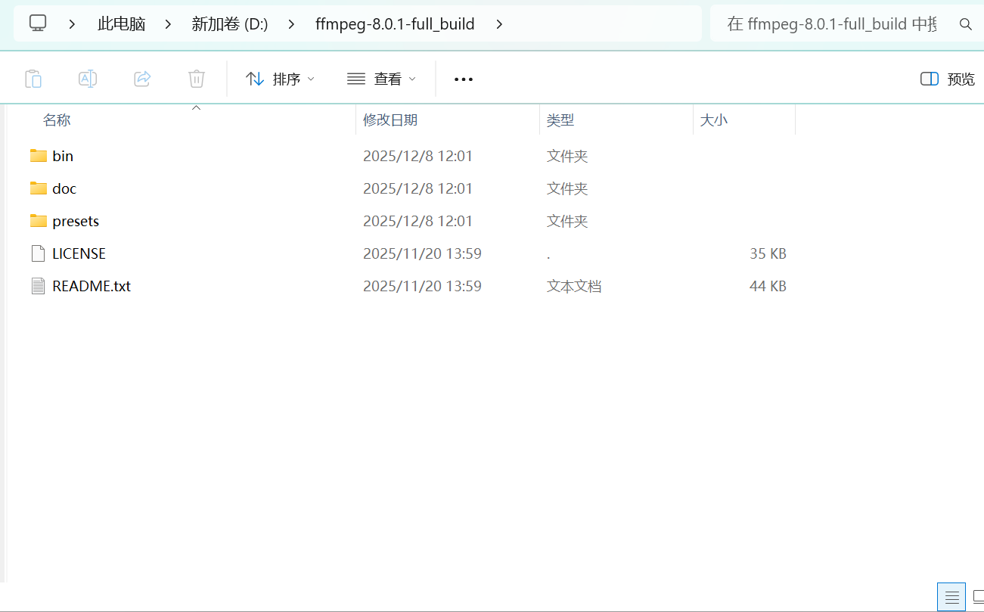Screen dimensions: 984x612
Task: Select the bin folder icon
Action: (39, 156)
